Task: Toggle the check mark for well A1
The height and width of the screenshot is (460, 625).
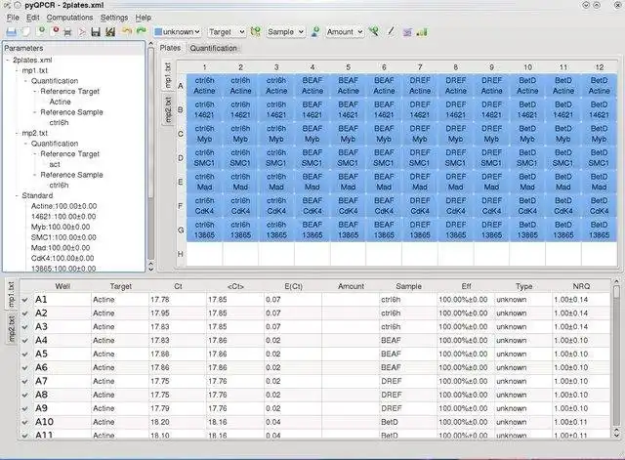Action: [25, 300]
